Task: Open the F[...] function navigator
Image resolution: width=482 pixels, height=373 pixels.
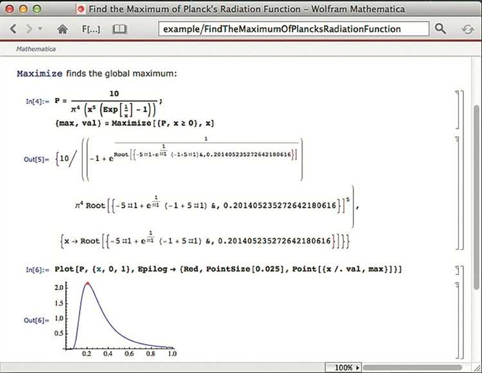Action: click(x=91, y=29)
